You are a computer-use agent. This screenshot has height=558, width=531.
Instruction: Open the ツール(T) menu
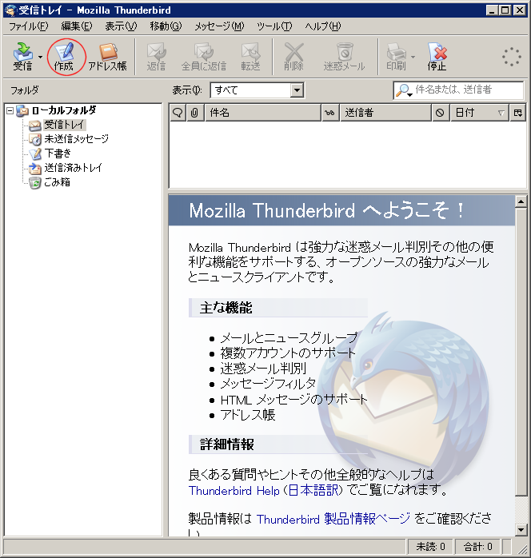[x=274, y=26]
